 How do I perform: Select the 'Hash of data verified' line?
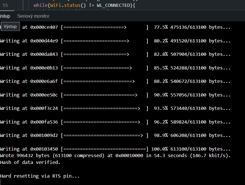tap(30, 162)
